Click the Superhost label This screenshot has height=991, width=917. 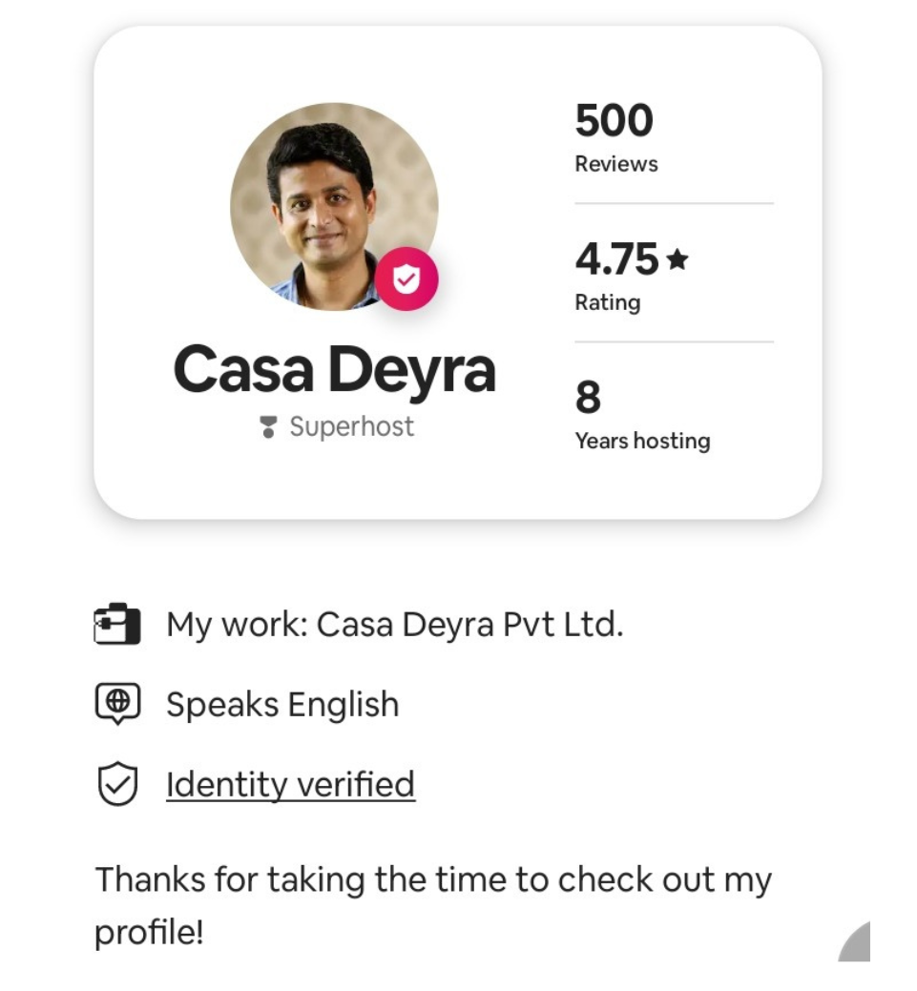351,426
